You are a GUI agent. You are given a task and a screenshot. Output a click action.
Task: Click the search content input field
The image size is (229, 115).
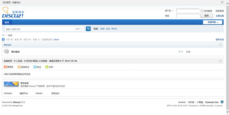coord(39,29)
